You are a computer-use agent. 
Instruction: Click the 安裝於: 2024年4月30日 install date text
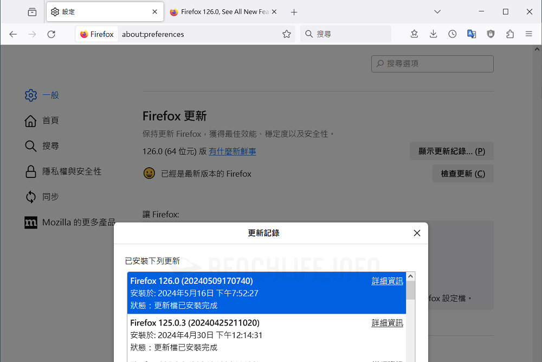tap(196, 335)
